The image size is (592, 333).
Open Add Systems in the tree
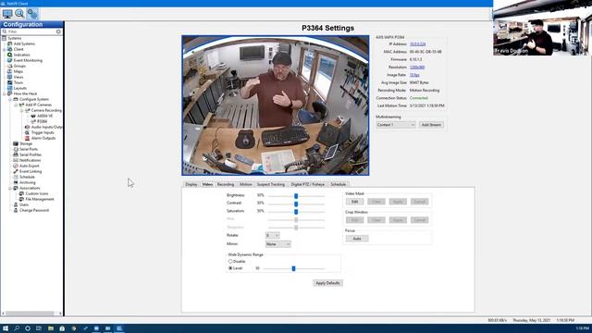(x=24, y=43)
